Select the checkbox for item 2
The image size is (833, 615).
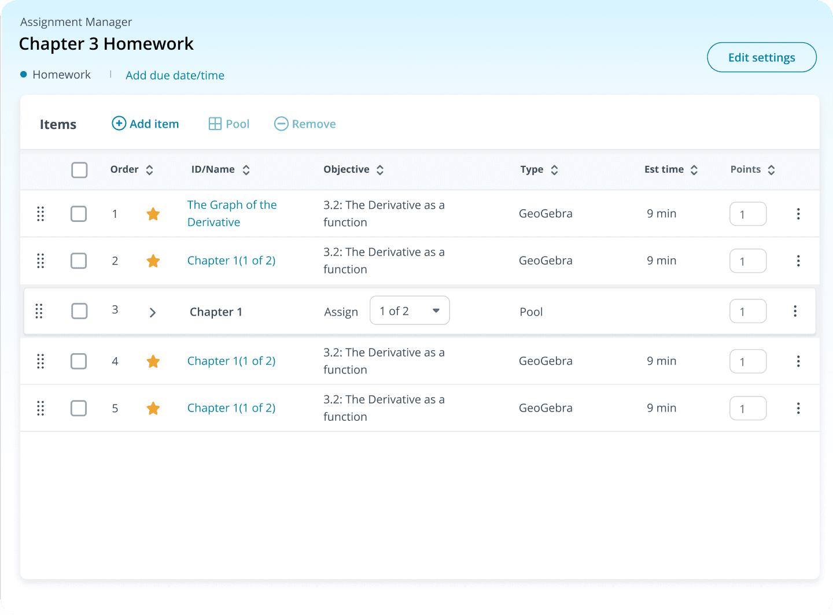79,261
